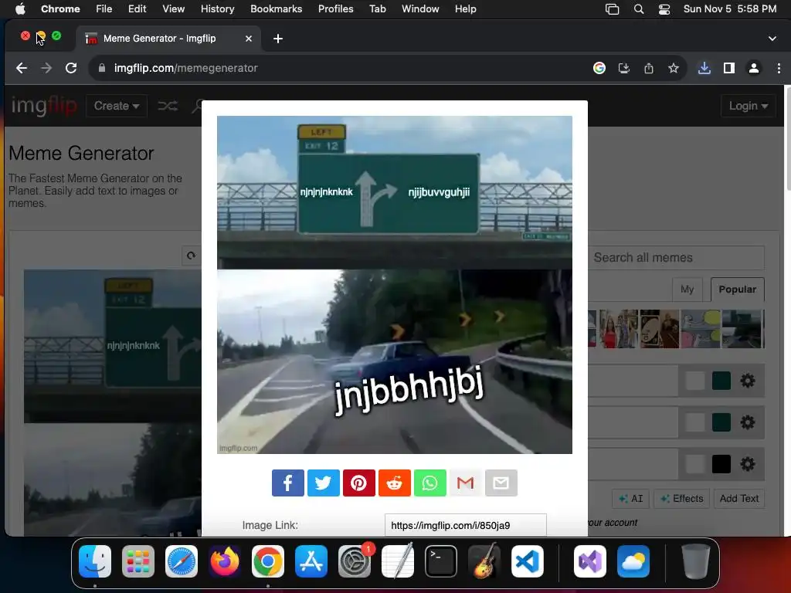
Task: Close the Meme Generator tab
Action: click(x=248, y=39)
